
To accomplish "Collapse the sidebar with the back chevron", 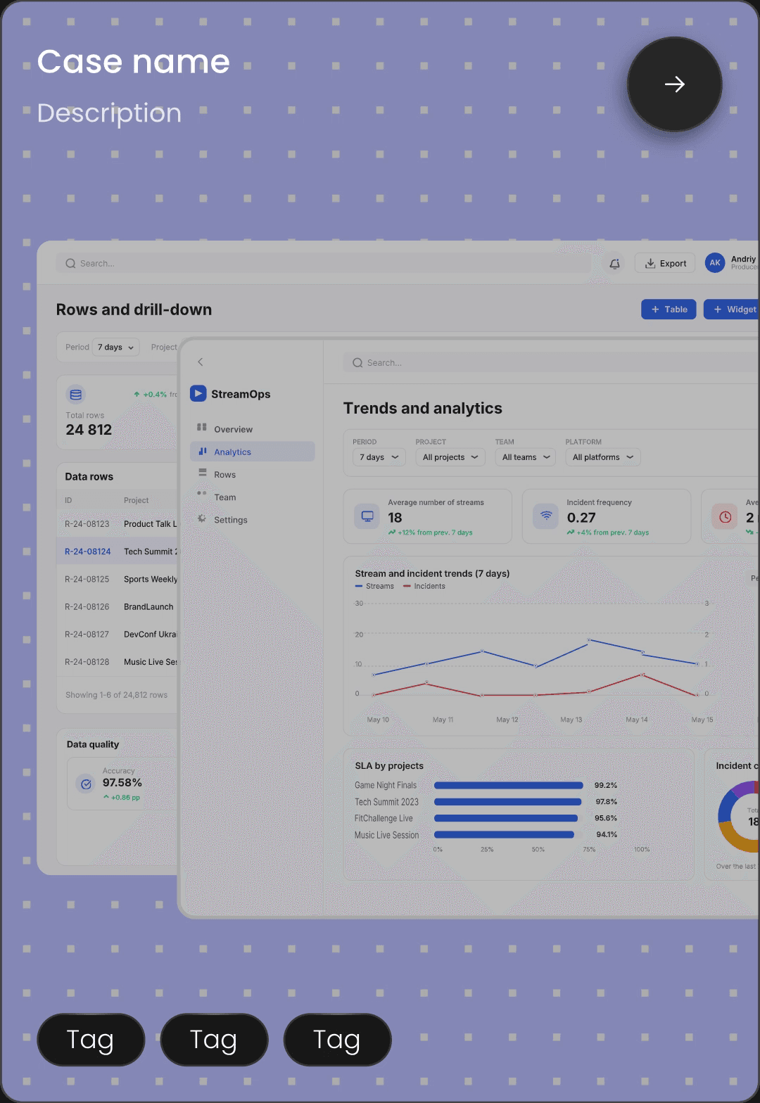I will pyautogui.click(x=201, y=362).
